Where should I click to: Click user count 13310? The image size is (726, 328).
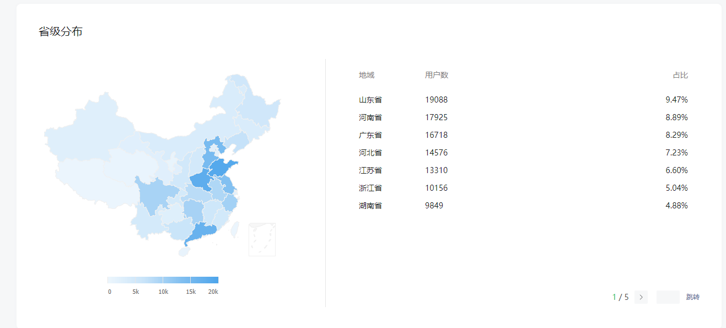(x=437, y=170)
